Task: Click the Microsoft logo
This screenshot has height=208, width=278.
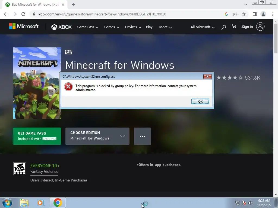Action: (x=24, y=26)
